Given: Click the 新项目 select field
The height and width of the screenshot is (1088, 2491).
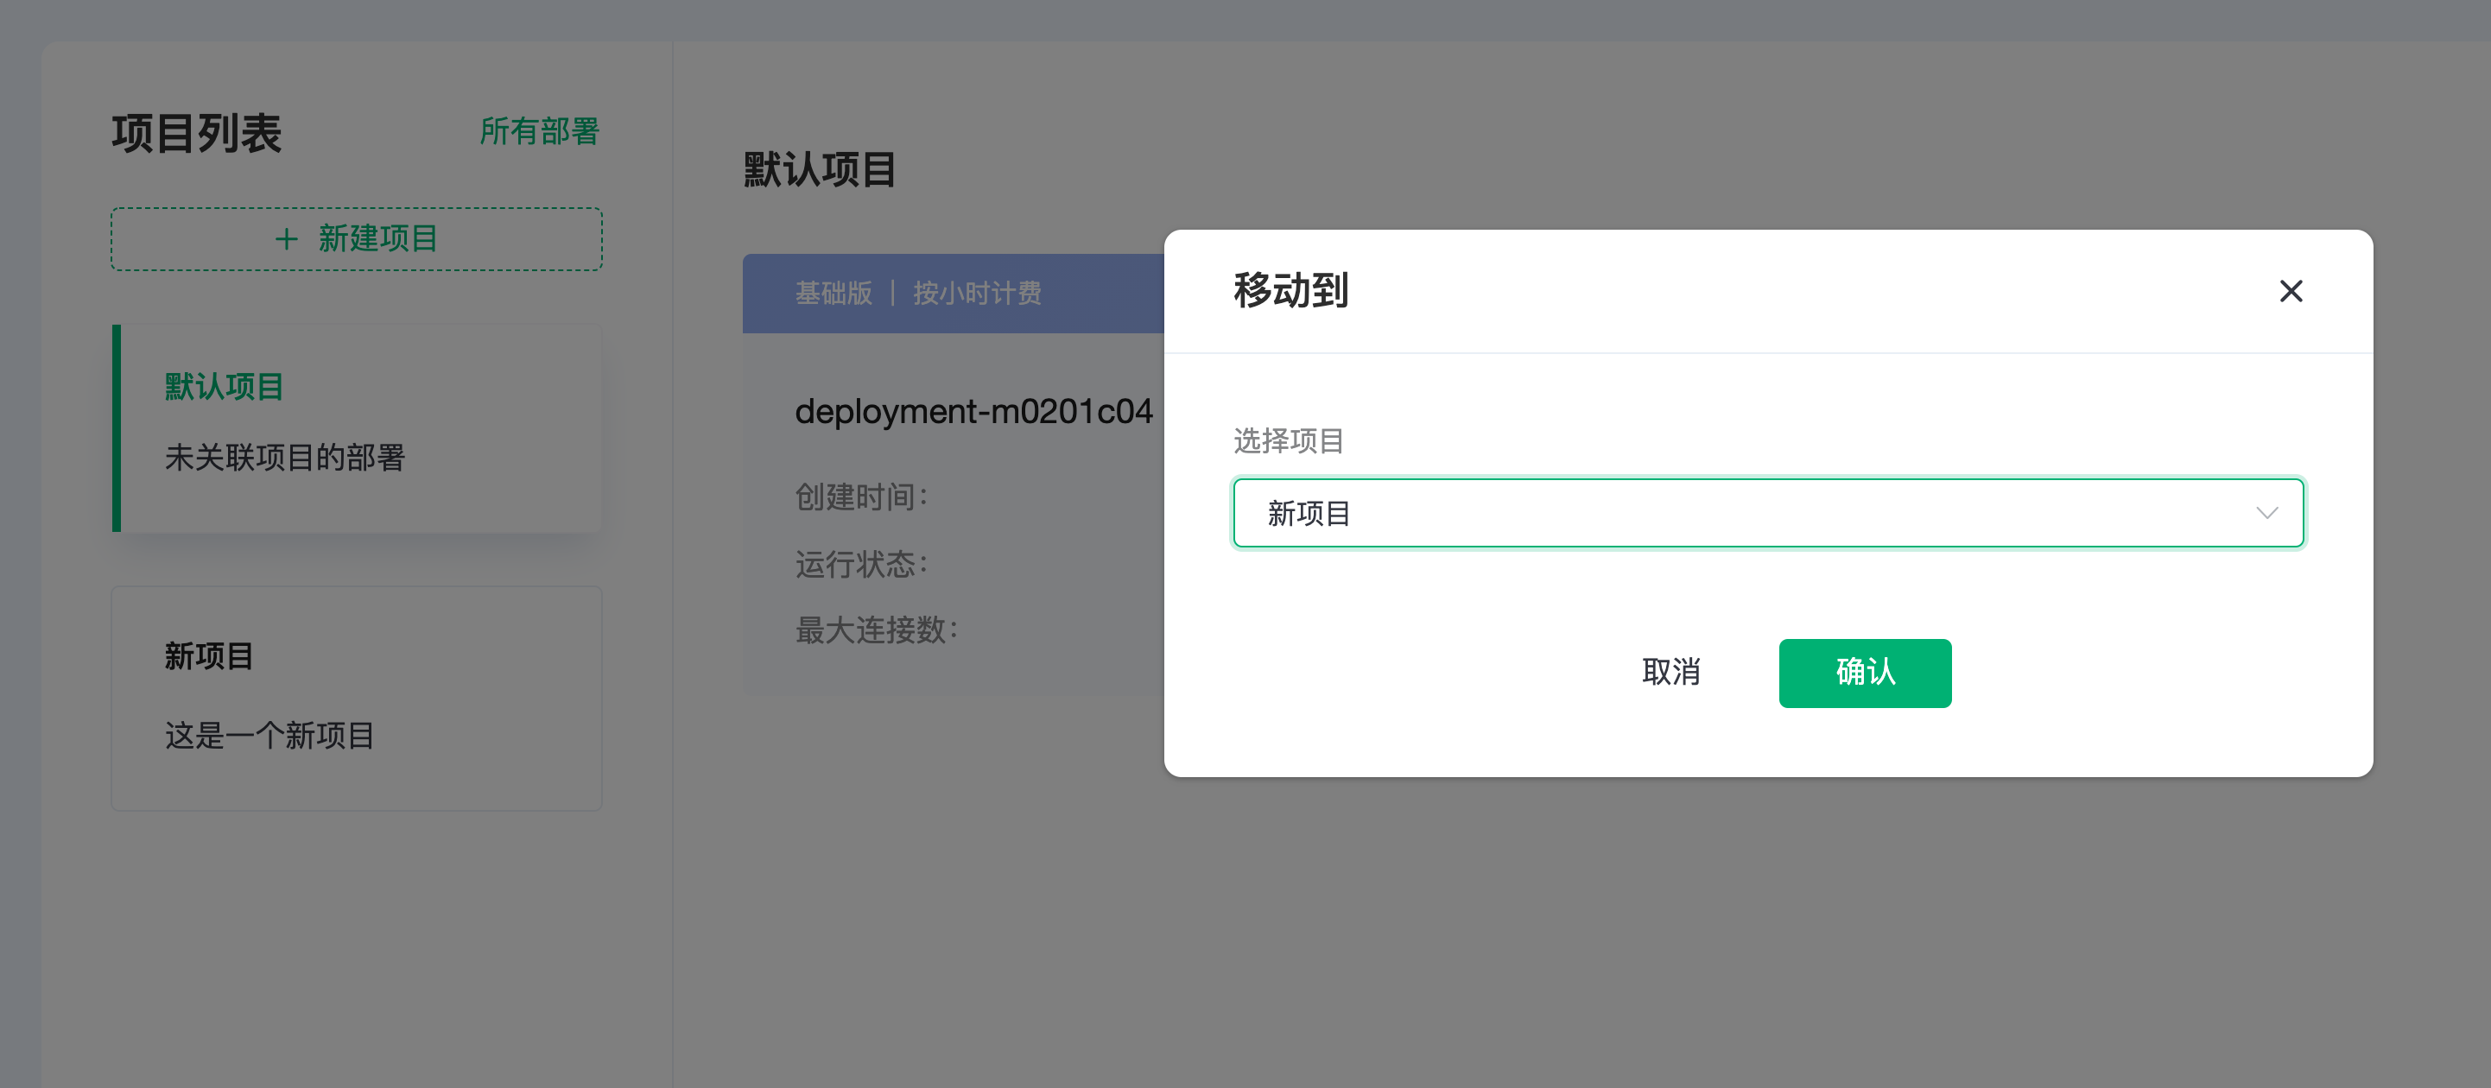Looking at the screenshot, I should point(1740,513).
